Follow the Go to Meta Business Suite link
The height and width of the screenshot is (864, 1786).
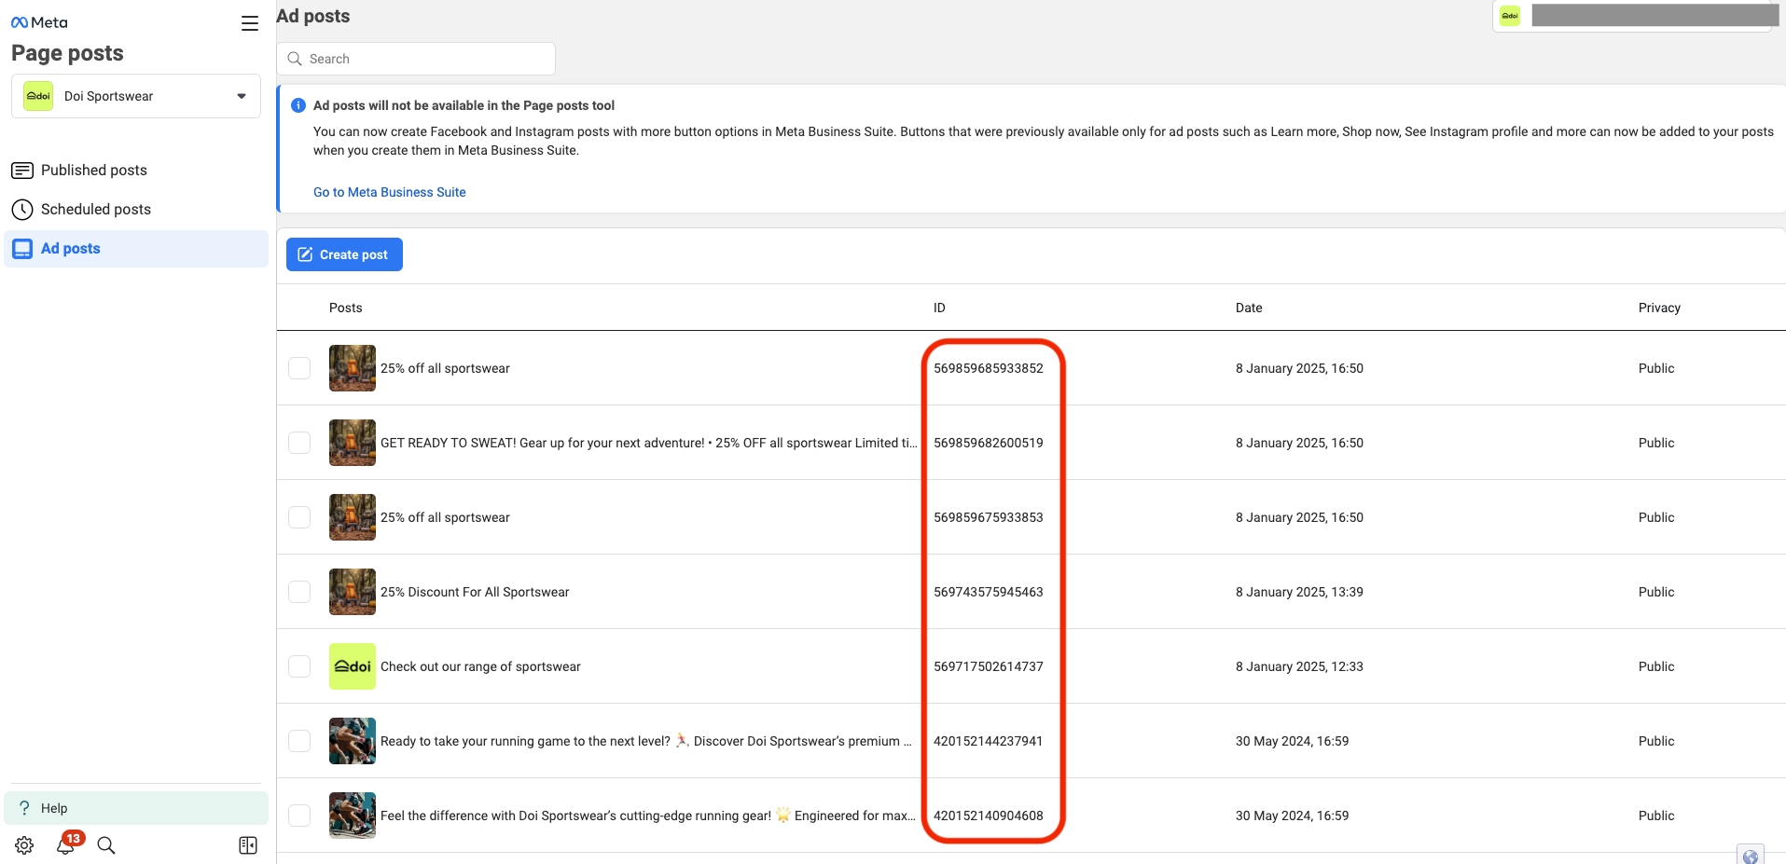pyautogui.click(x=389, y=192)
